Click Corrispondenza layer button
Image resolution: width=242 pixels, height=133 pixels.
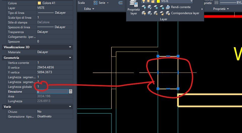pyautogui.click(x=183, y=13)
